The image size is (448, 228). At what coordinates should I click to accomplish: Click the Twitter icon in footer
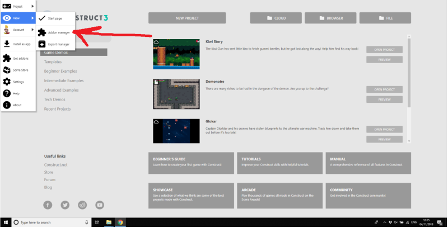click(65, 205)
